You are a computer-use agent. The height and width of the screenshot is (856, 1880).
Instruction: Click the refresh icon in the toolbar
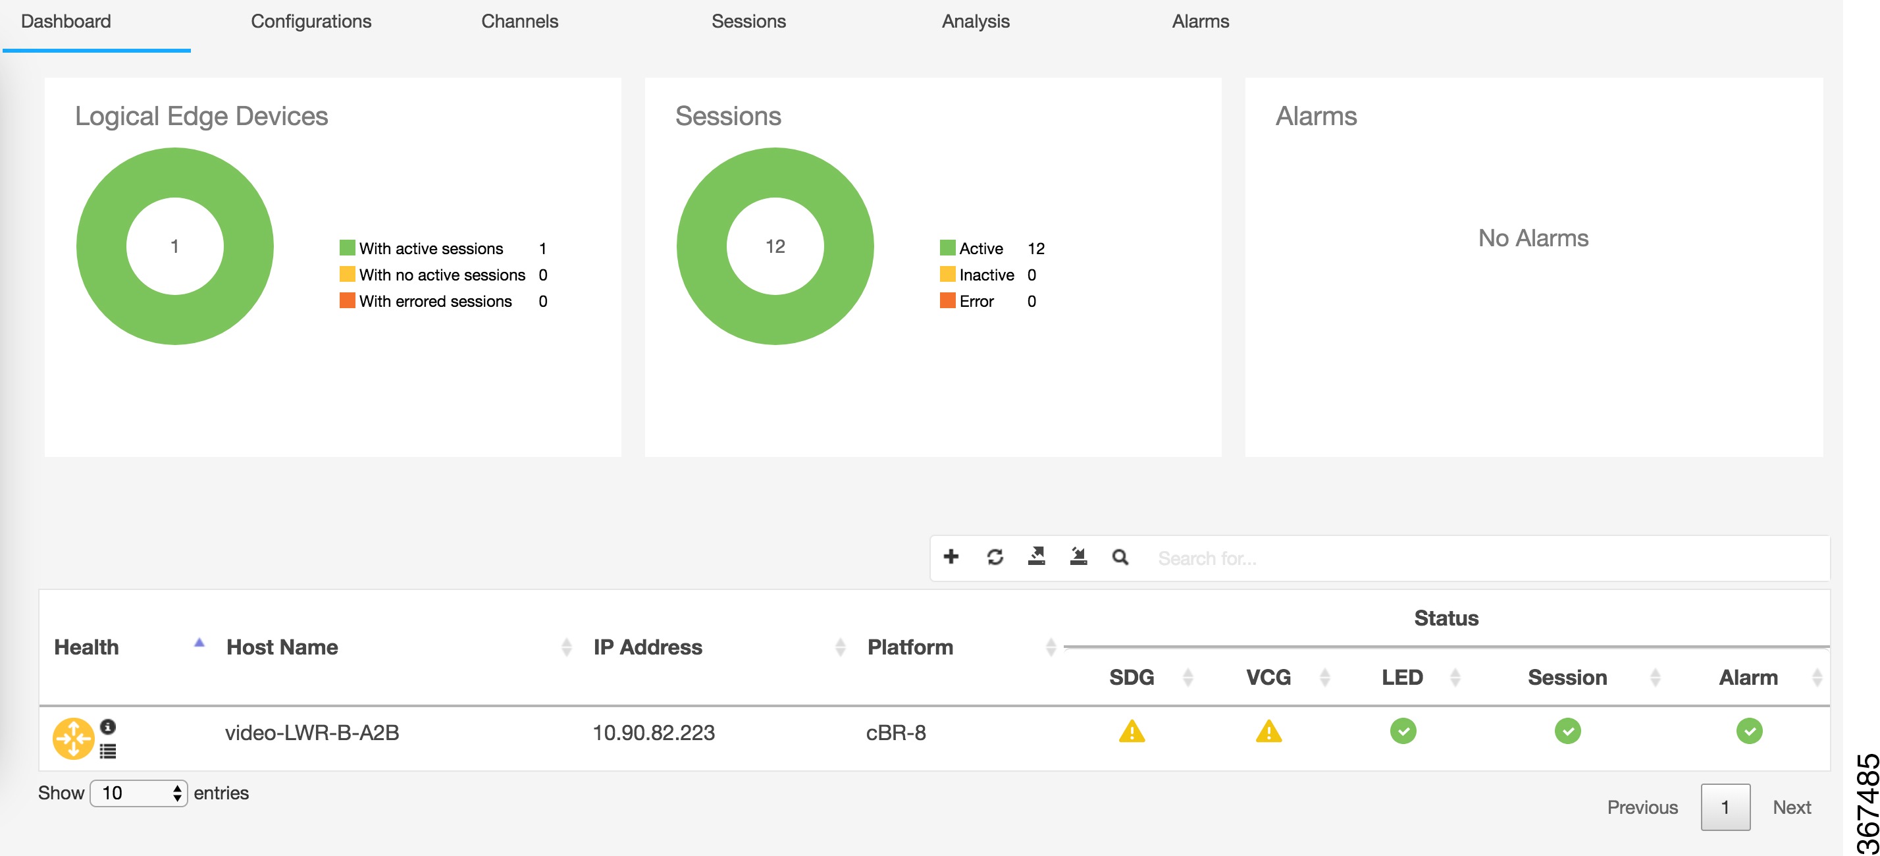(995, 557)
